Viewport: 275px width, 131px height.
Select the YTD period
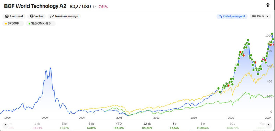(x=119, y=126)
